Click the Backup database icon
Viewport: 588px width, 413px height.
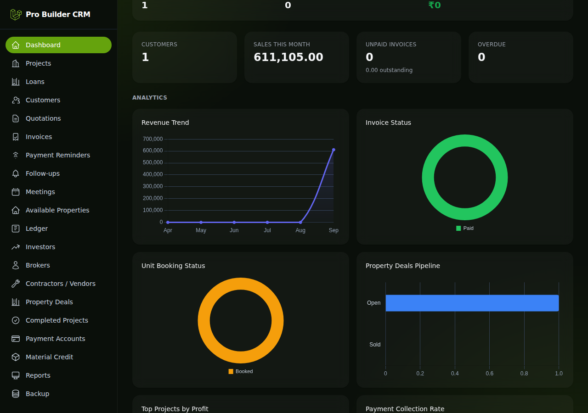[x=16, y=394]
